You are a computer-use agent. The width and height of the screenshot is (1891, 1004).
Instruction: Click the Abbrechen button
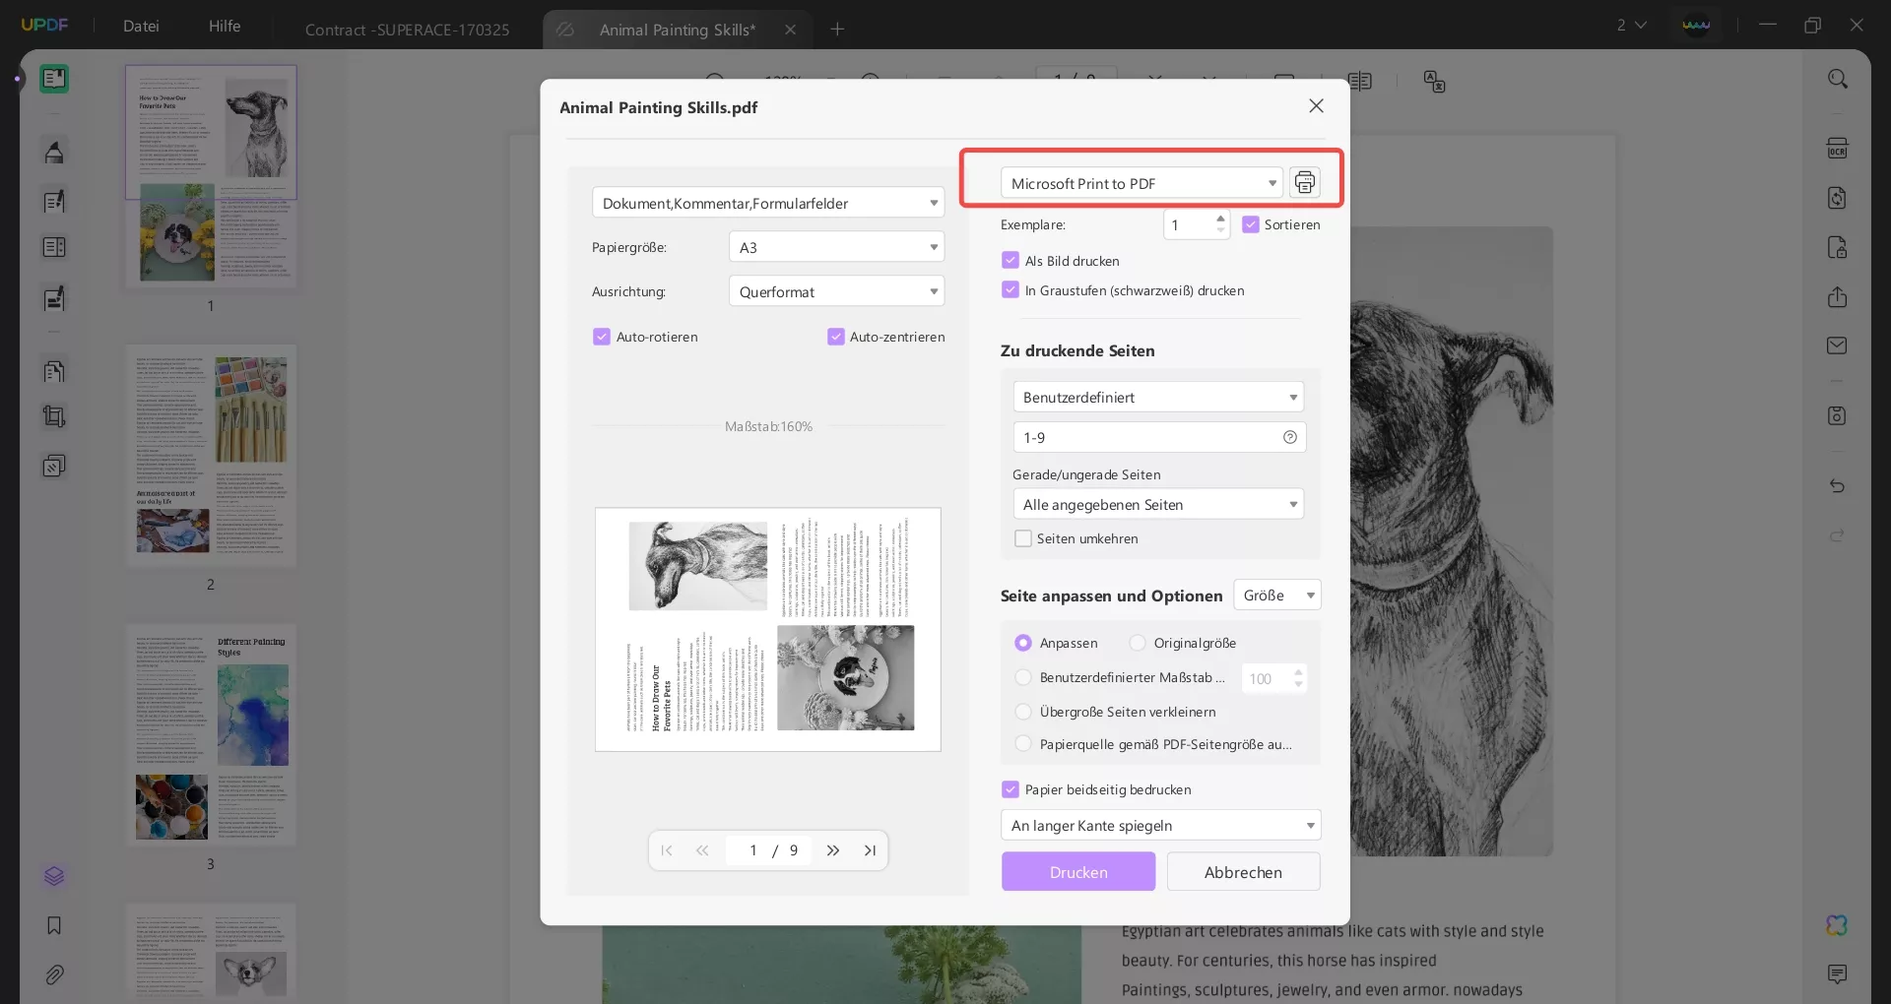point(1243,872)
